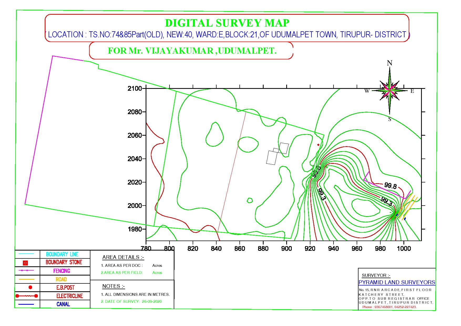Click the '2060' Y-axis label

[x=135, y=135]
